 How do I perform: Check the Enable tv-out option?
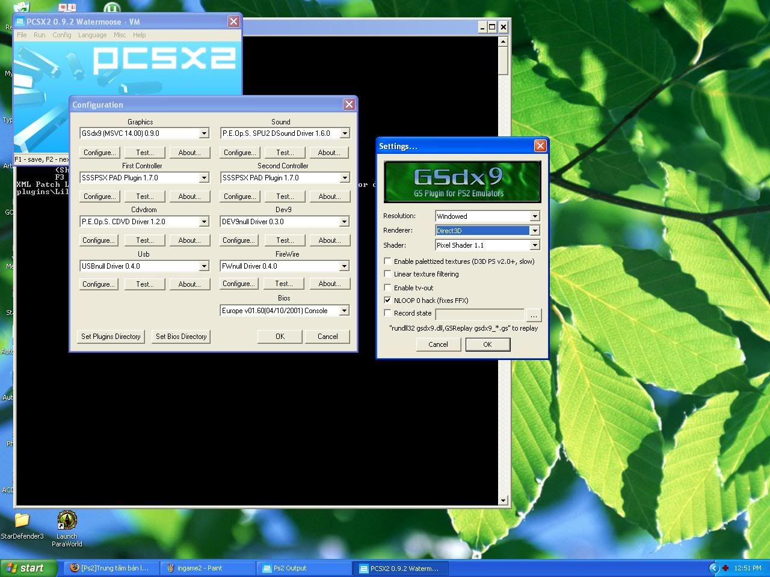(x=387, y=288)
